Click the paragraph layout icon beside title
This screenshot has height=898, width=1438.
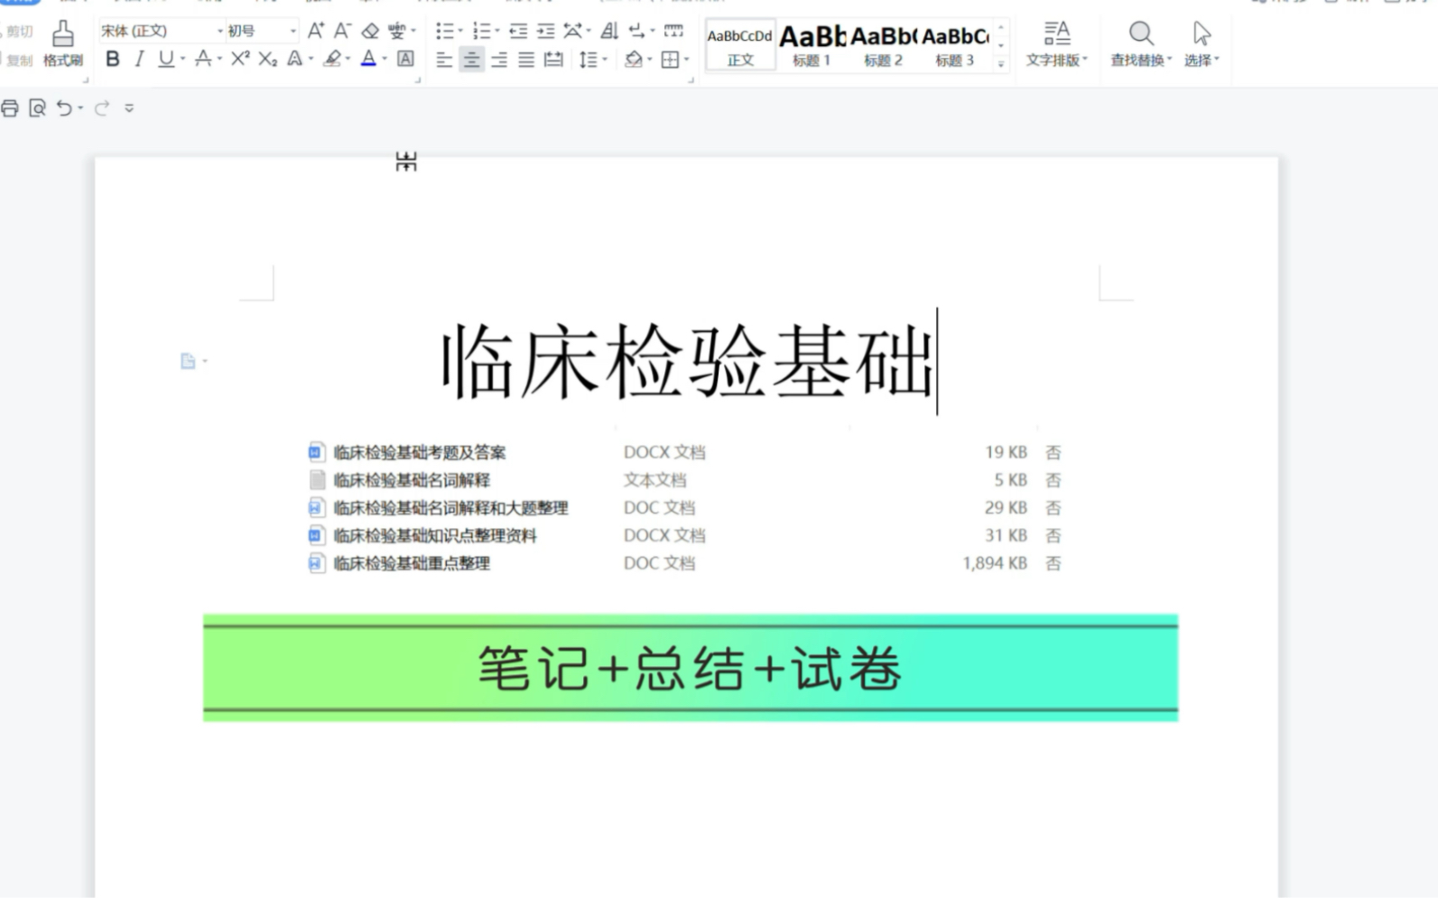coord(188,361)
